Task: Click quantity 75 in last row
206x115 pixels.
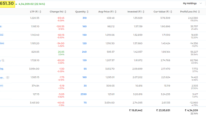Action: (85, 103)
